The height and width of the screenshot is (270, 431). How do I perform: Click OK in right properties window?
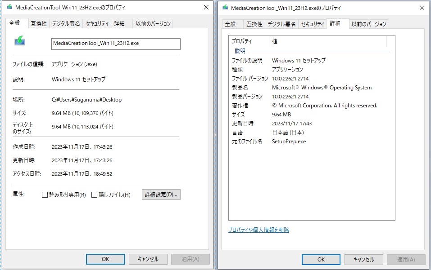321,259
